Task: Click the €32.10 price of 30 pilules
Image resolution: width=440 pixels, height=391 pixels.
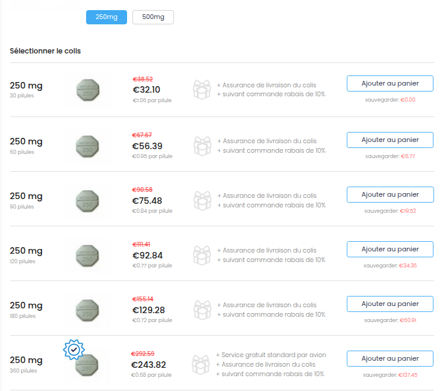Action: coord(146,90)
